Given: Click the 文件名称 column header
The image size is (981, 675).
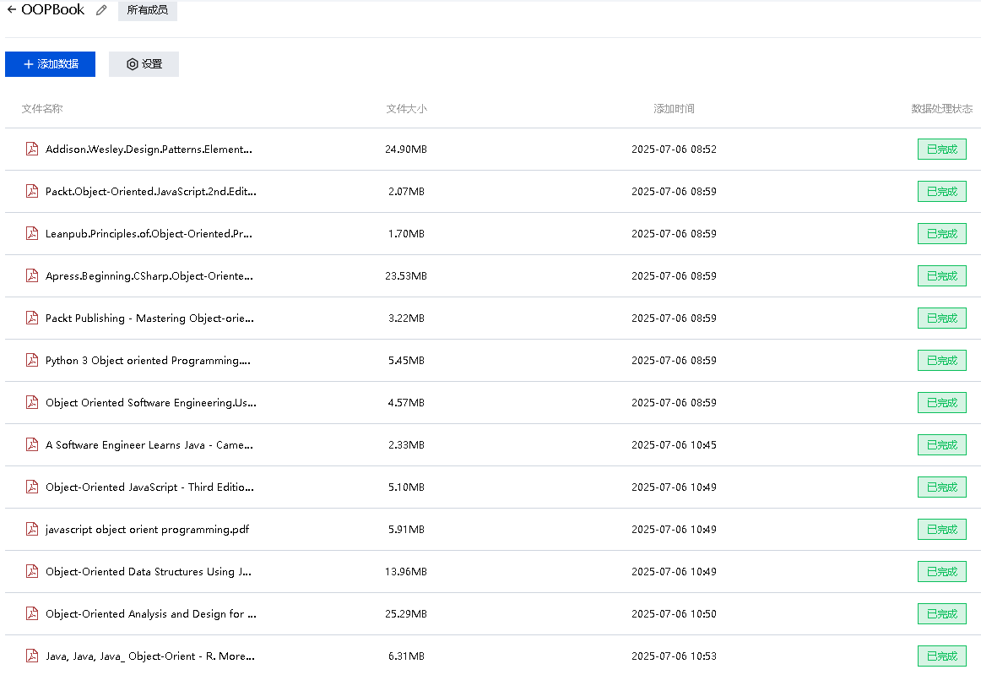Looking at the screenshot, I should pos(42,109).
